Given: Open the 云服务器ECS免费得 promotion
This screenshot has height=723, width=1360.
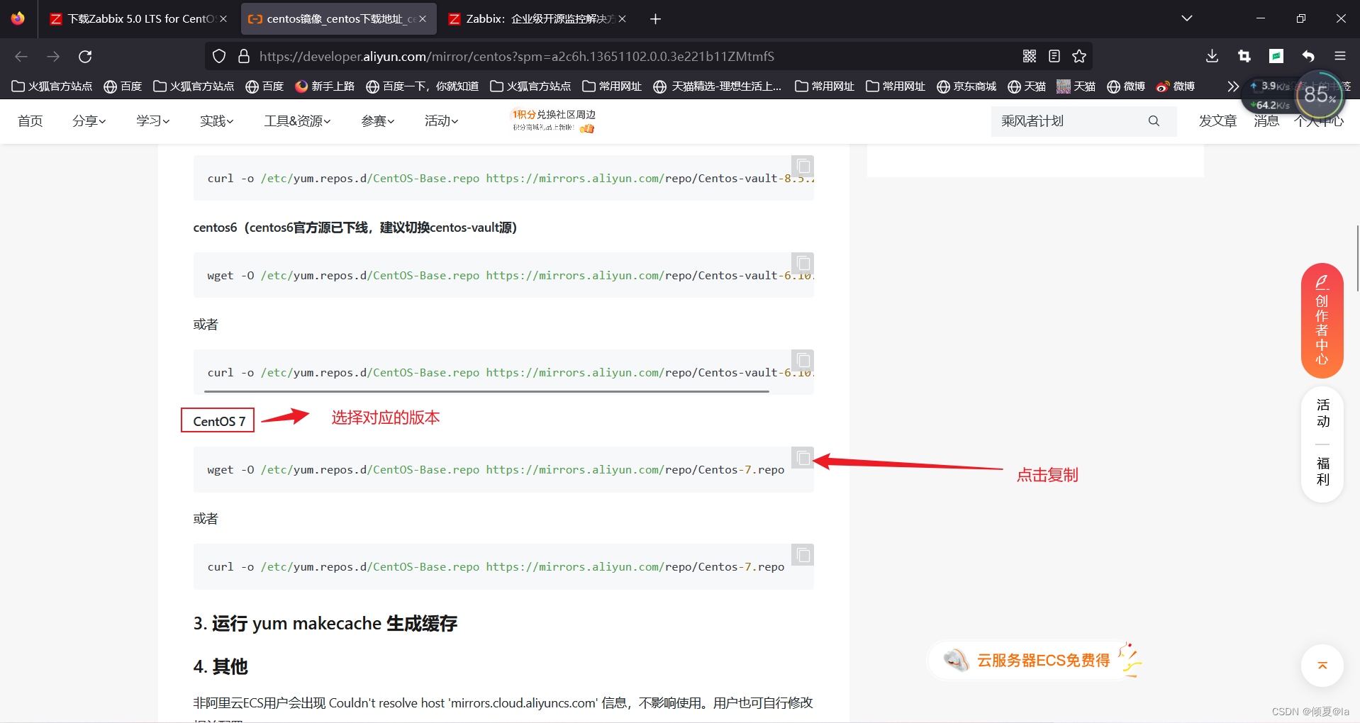Looking at the screenshot, I should [x=1035, y=661].
